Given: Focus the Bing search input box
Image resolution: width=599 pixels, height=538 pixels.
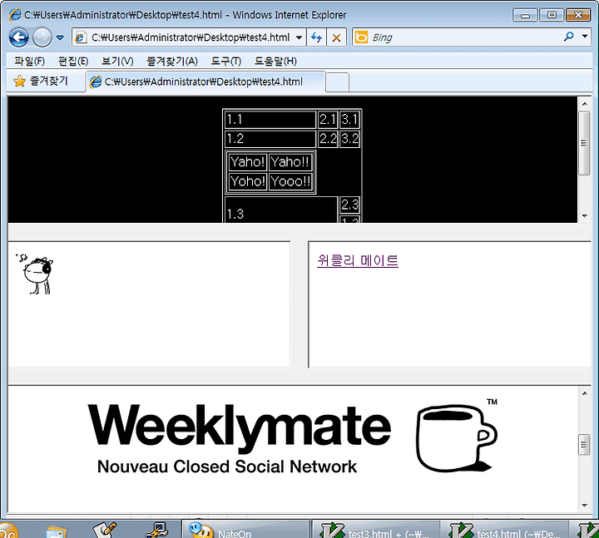Looking at the screenshot, I should [x=465, y=37].
